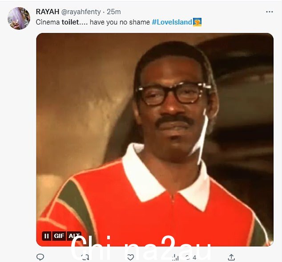Open the view analytics bar chart icon
Image resolution: width=282 pixels, height=262 pixels.
[x=175, y=257]
